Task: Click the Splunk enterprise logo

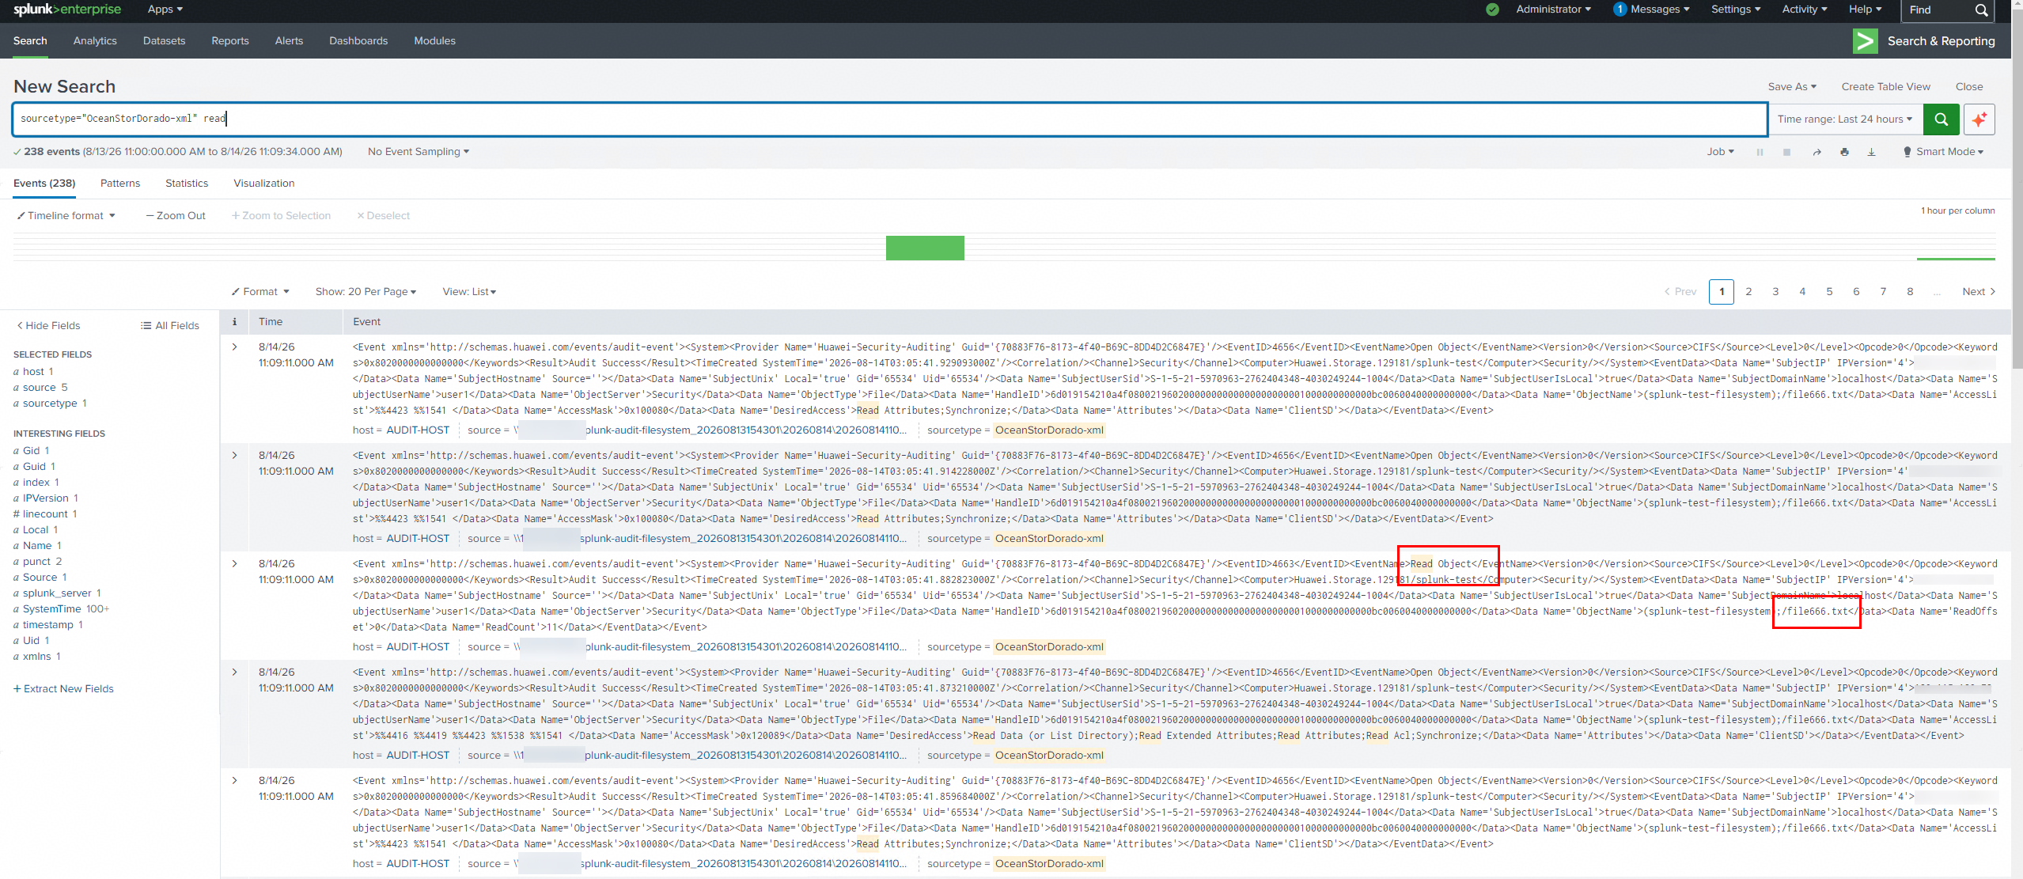Action: coord(66,9)
